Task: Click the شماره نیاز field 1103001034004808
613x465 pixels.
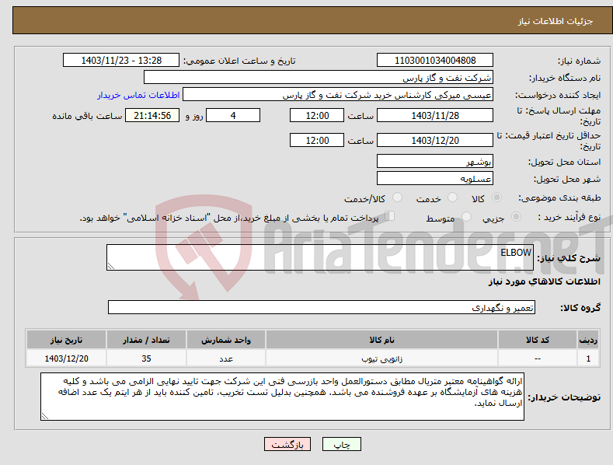Action: pyautogui.click(x=435, y=61)
